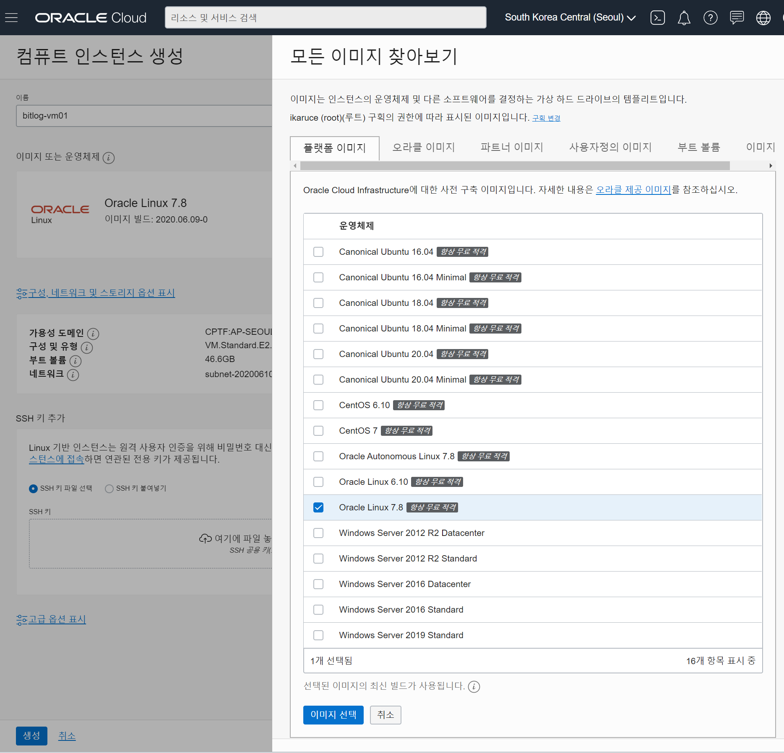Screen dimensions: 784x753
Task: Click 운영체제 column header
Action: coord(357,226)
